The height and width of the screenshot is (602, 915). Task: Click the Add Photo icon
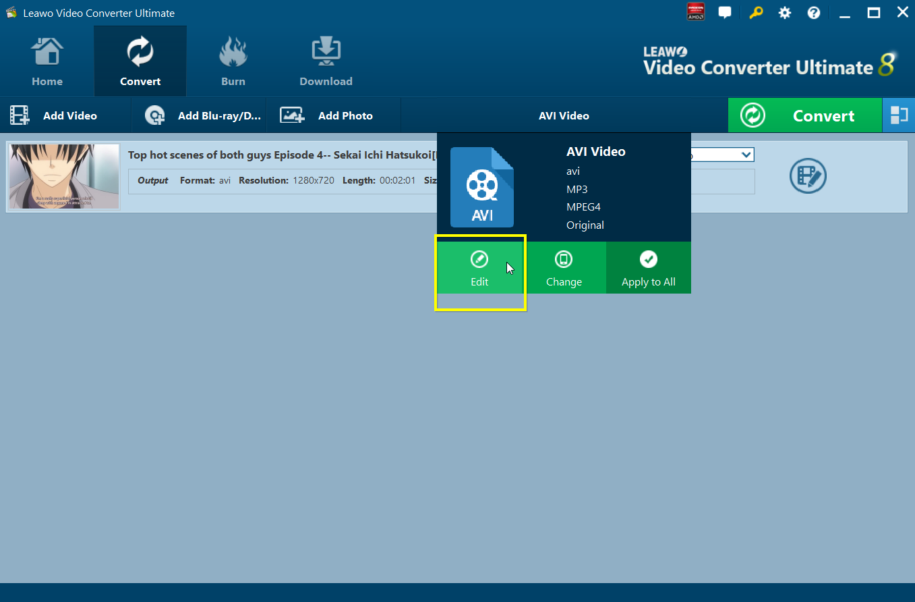(293, 115)
